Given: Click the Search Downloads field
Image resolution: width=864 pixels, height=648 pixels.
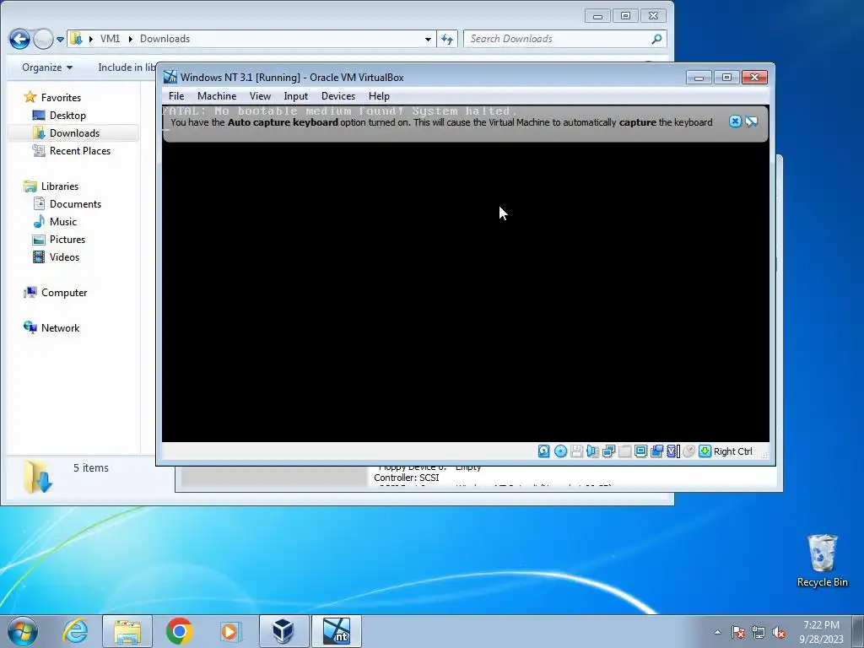Looking at the screenshot, I should [564, 39].
